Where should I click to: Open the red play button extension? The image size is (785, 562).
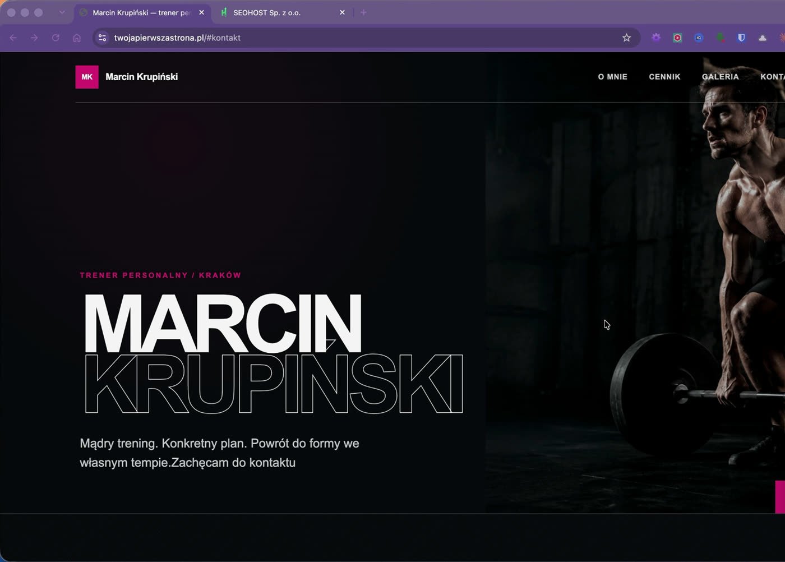(x=677, y=38)
